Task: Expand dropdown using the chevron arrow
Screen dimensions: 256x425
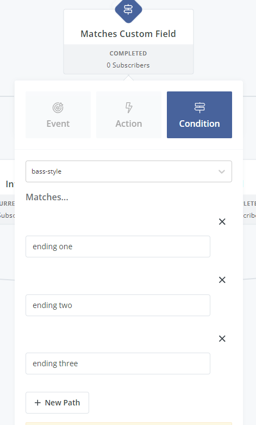Action: pos(222,171)
